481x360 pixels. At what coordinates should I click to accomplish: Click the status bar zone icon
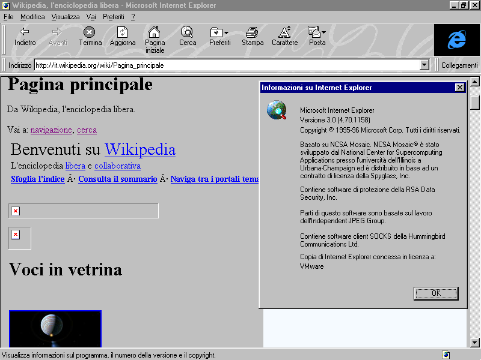point(446,355)
